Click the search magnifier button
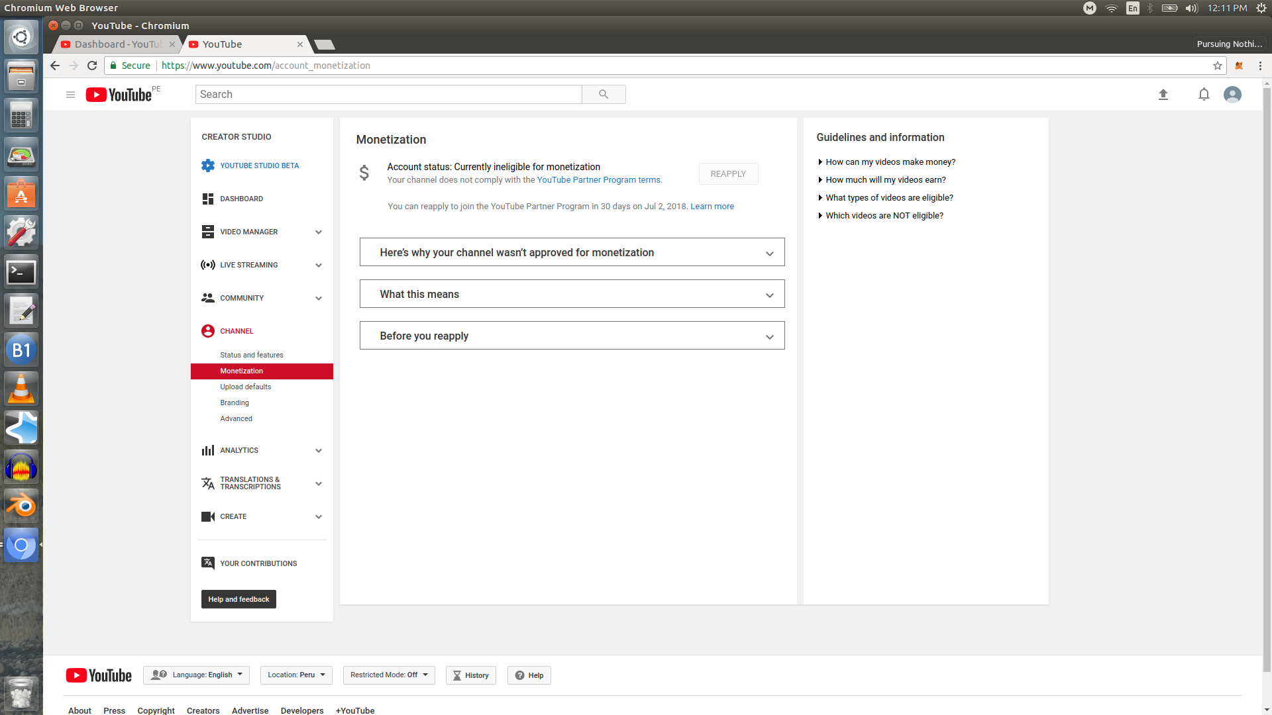Screen dimensions: 1272x715 tap(604, 95)
